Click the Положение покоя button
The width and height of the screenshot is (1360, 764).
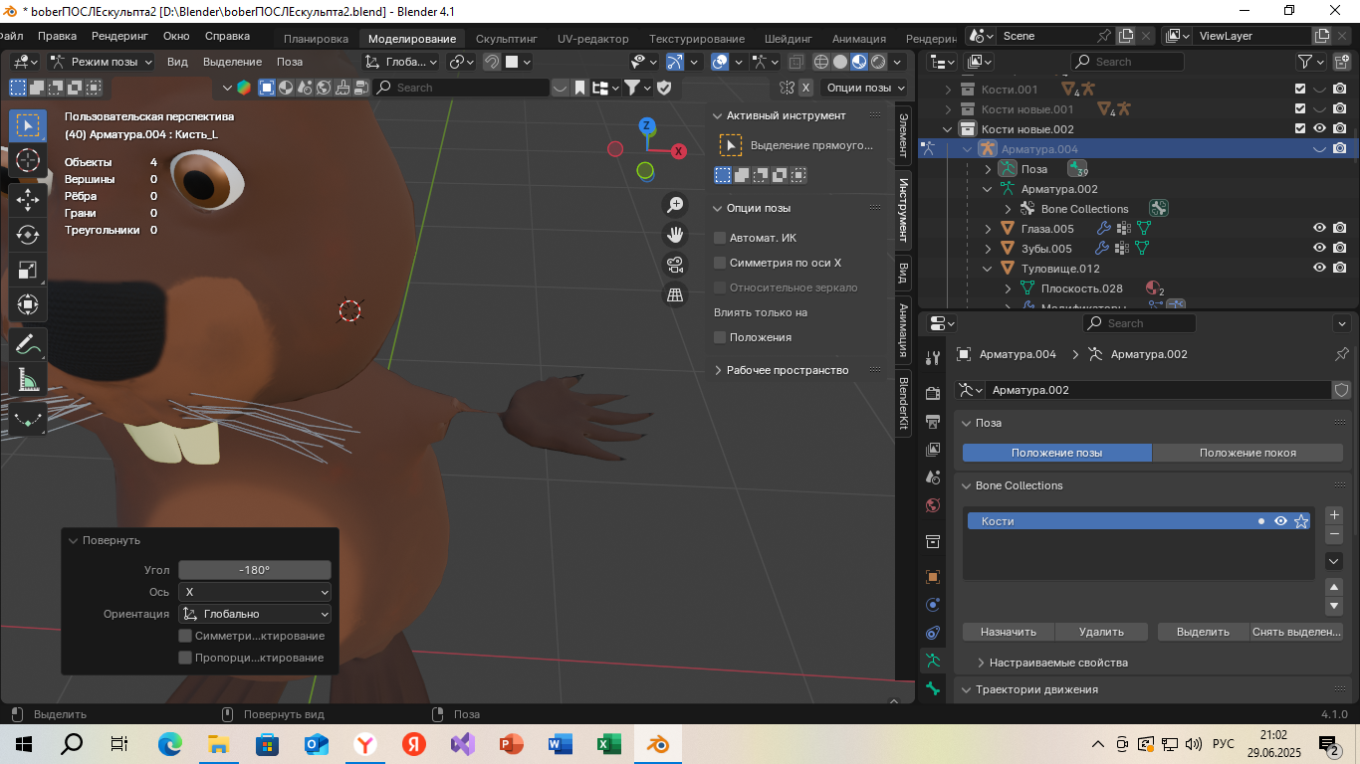click(x=1247, y=453)
